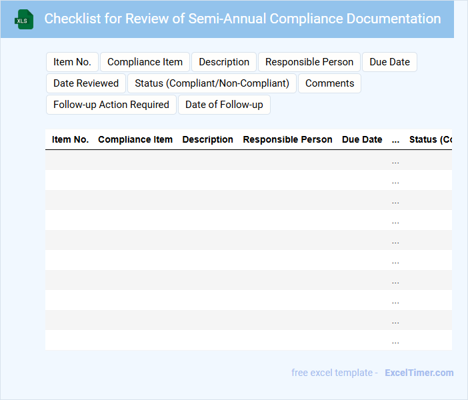Image resolution: width=468 pixels, height=400 pixels.
Task: Click the 'Description' table column header
Action: 207,139
